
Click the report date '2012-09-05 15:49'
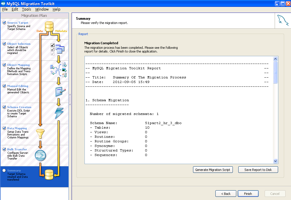131,82
